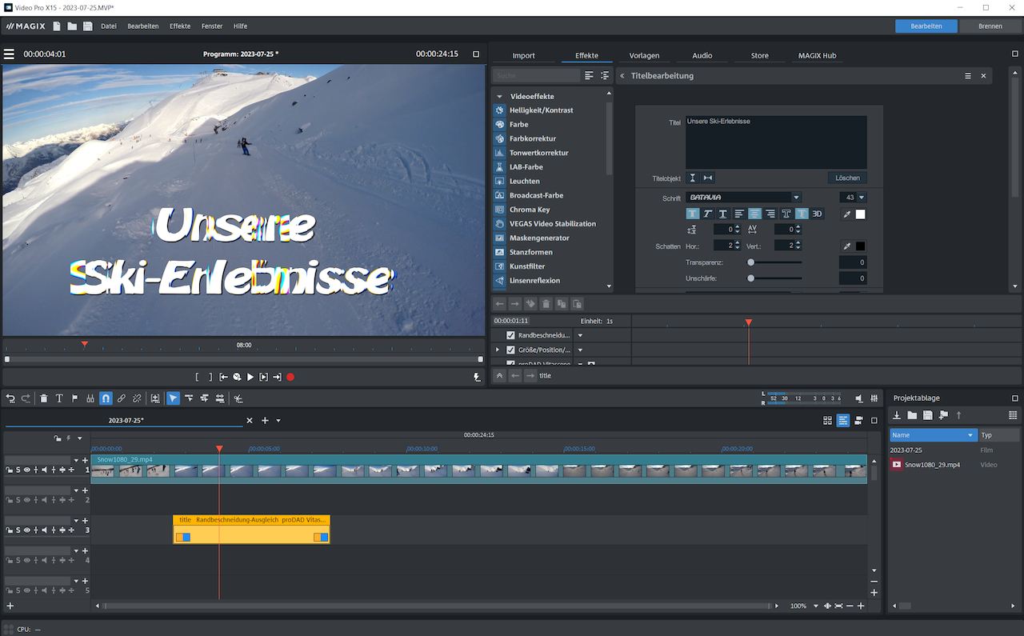Image resolution: width=1024 pixels, height=636 pixels.
Task: Toggle italic text formatting
Action: click(708, 214)
